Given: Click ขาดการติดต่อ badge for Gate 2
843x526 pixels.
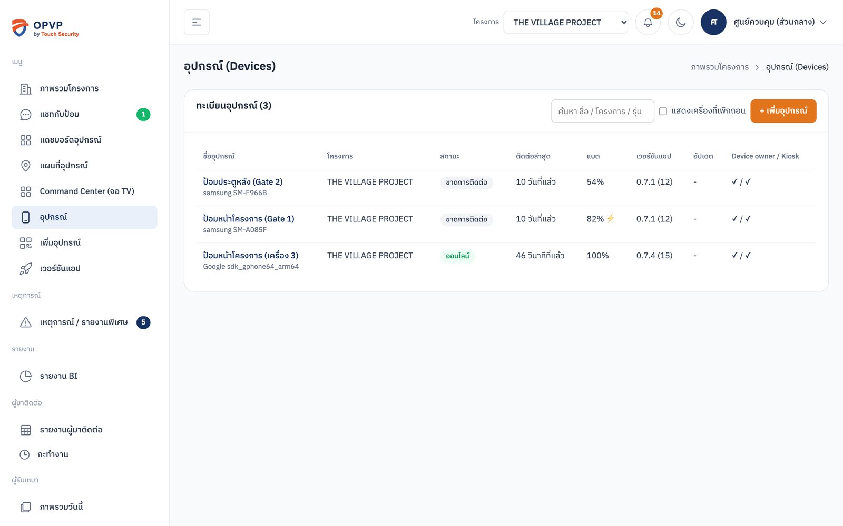Looking at the screenshot, I should pyautogui.click(x=466, y=183).
